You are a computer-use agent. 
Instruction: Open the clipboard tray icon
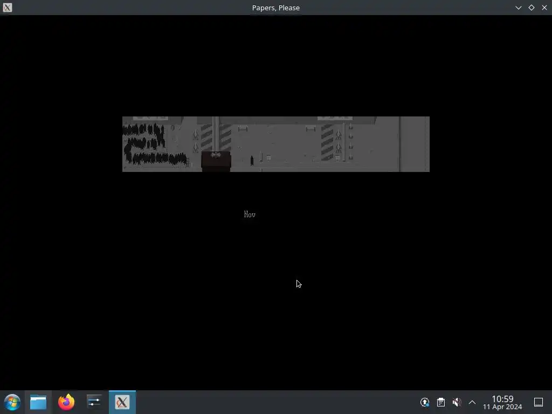click(441, 402)
